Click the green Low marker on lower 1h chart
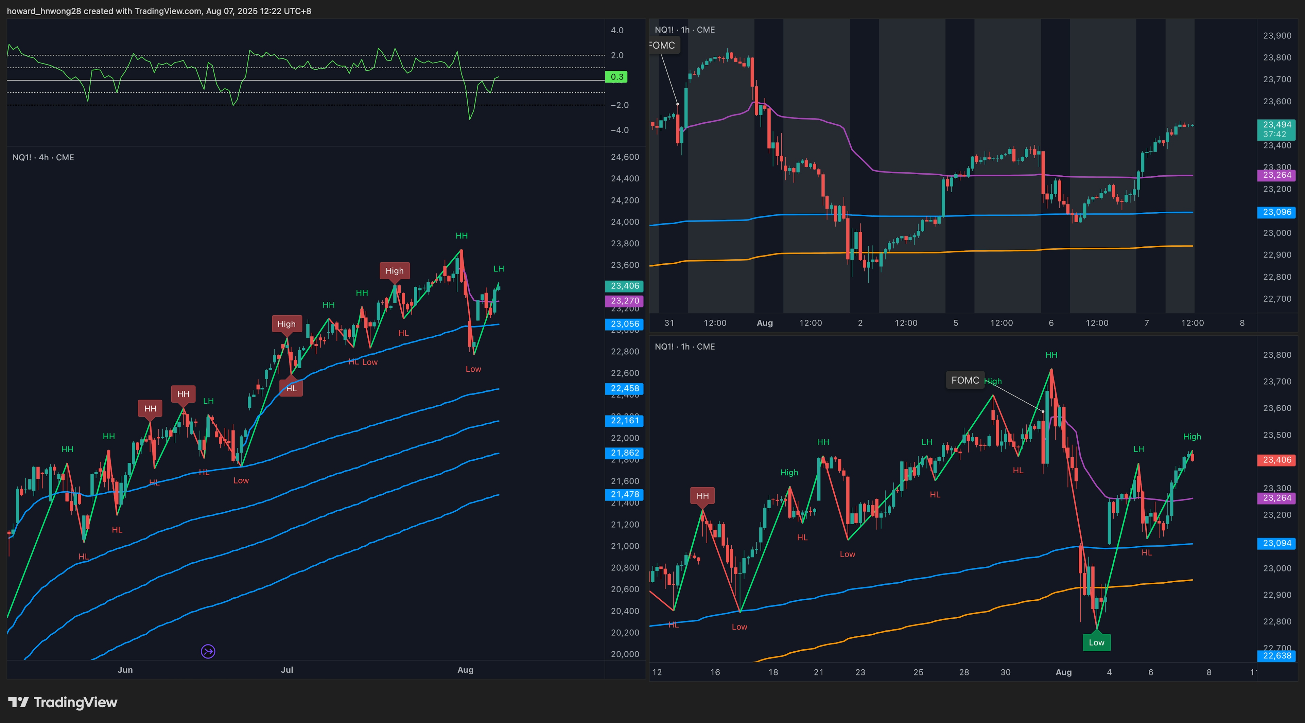Screen dimensions: 1305x723 tap(1096, 642)
